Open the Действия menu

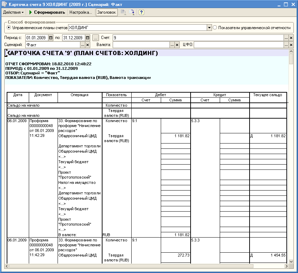(13, 12)
